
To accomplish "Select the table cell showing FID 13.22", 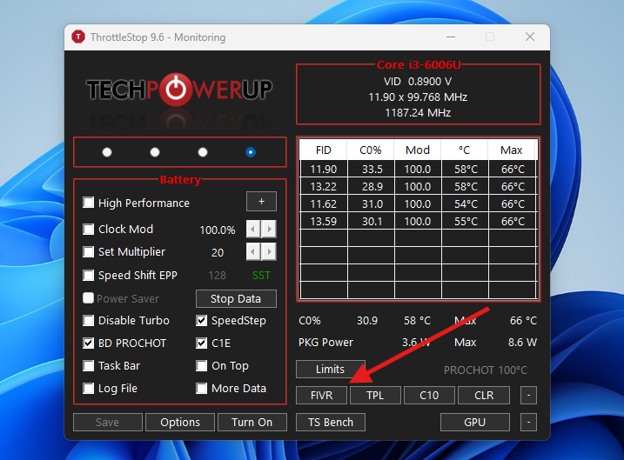I will pyautogui.click(x=324, y=186).
